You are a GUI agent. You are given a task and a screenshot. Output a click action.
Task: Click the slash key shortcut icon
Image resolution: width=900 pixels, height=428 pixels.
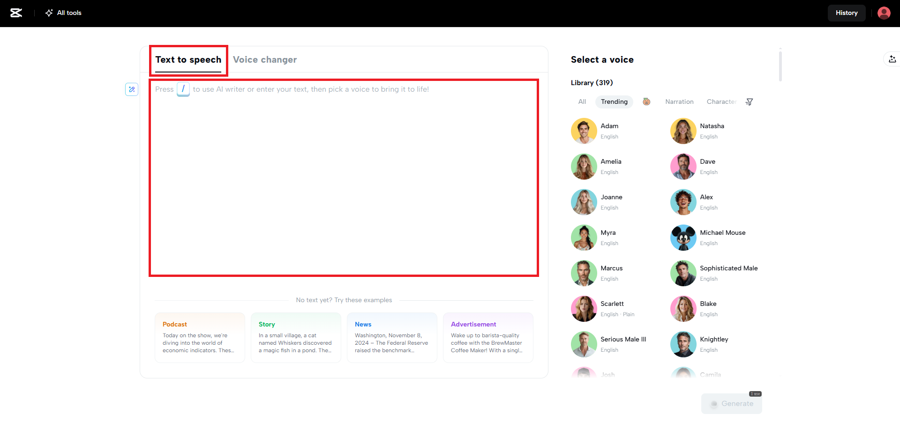[x=183, y=89]
